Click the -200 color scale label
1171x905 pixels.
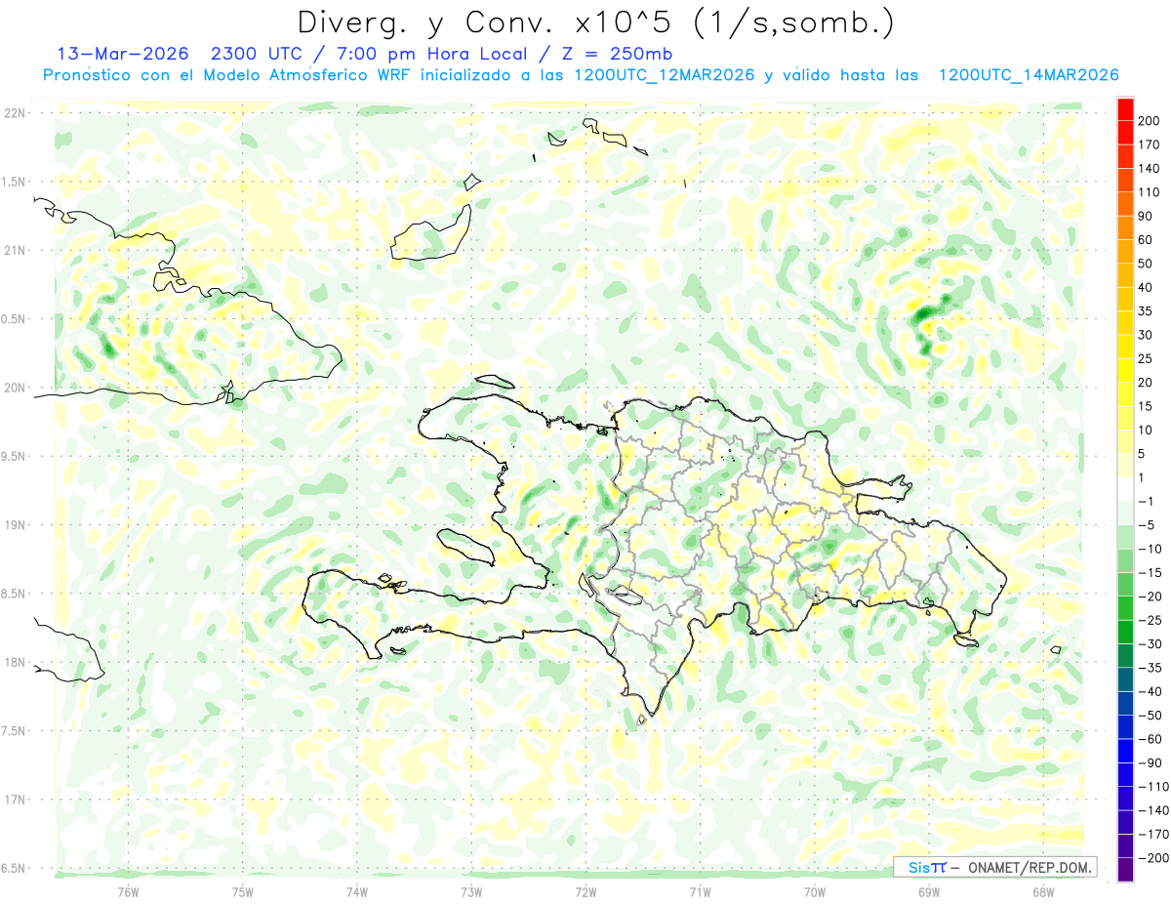click(1153, 857)
